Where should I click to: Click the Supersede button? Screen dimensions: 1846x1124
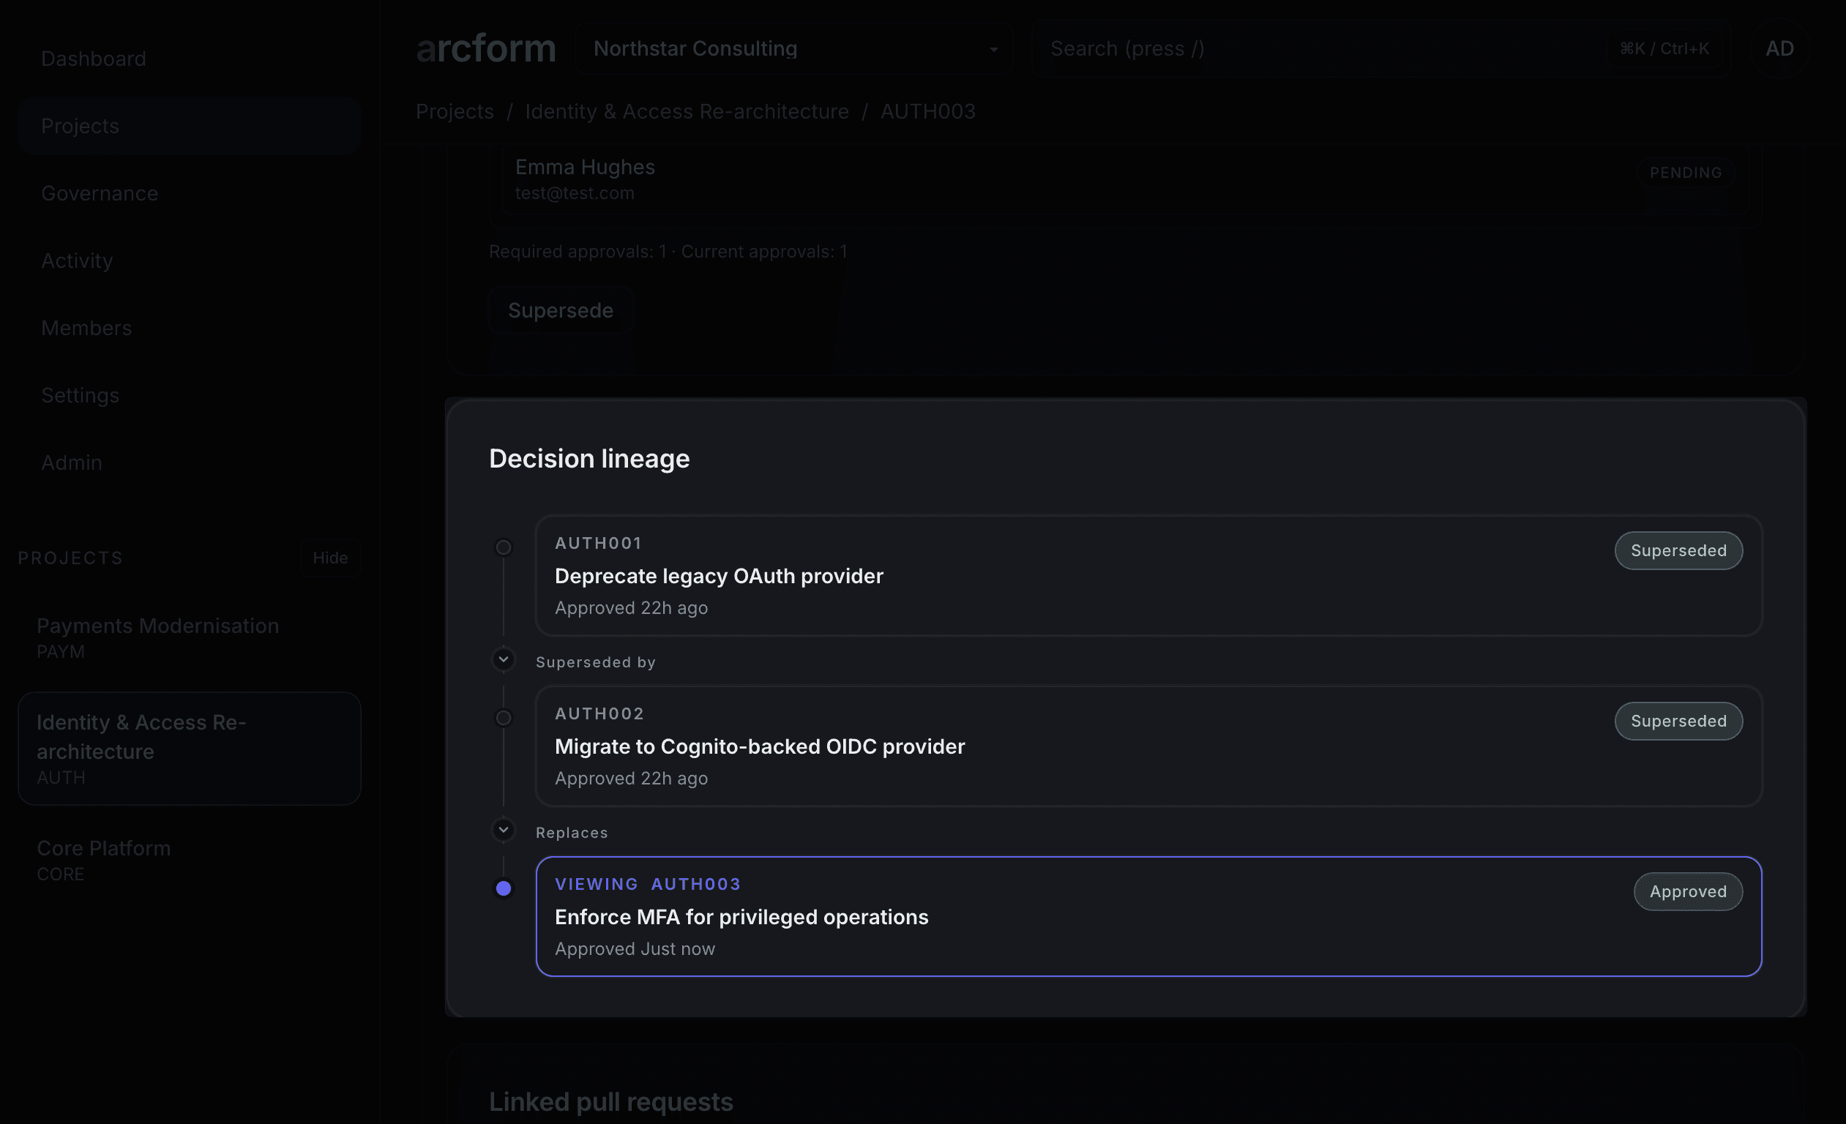[x=561, y=310]
